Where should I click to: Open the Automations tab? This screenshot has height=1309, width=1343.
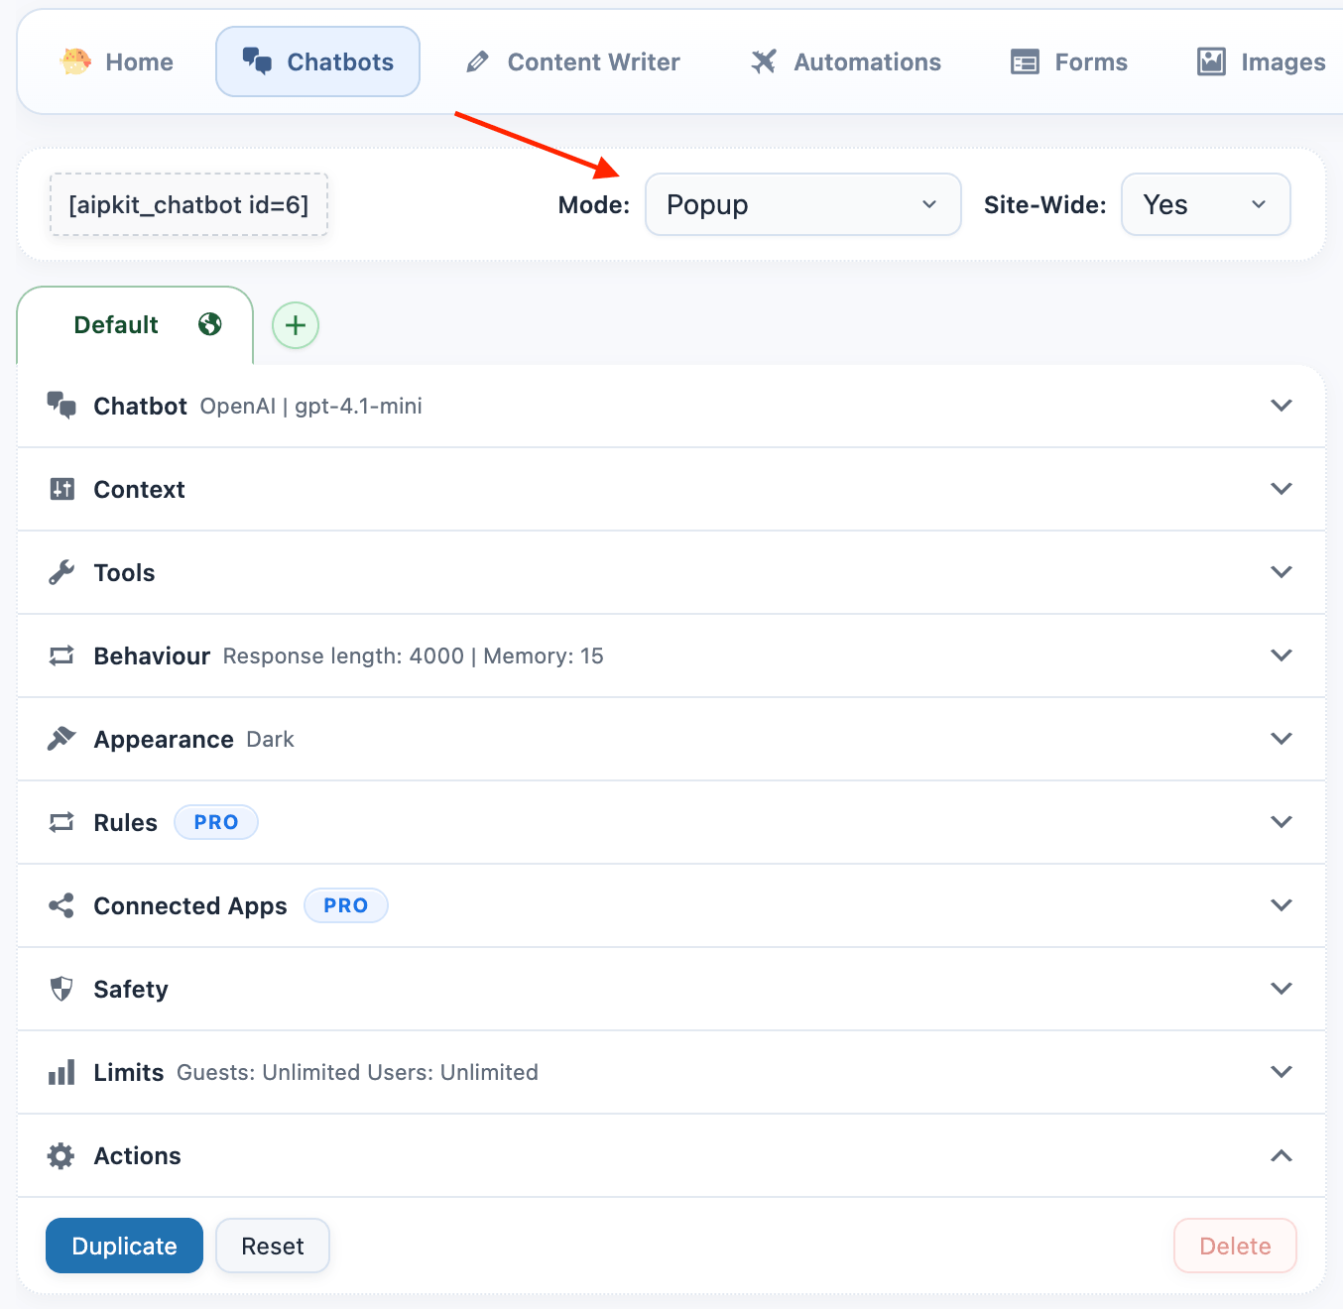[846, 61]
